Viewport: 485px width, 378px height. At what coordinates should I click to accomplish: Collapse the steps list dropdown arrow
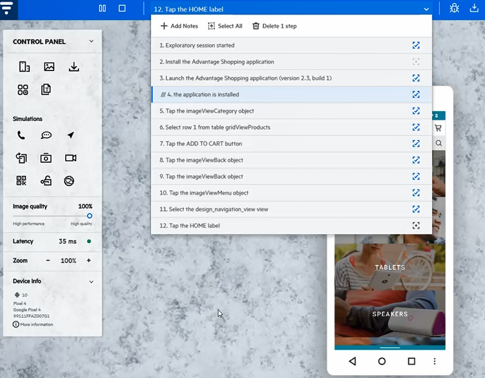[x=425, y=9]
